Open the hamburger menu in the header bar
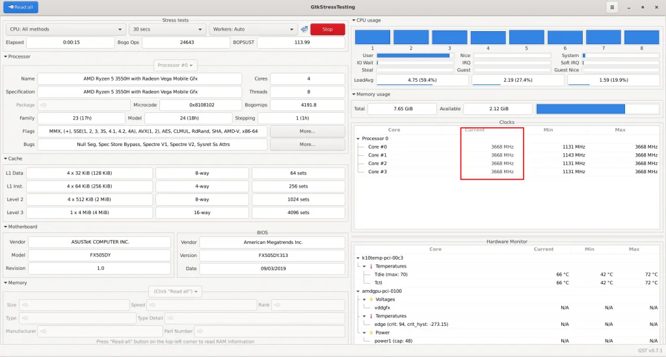Image resolution: width=666 pixels, height=357 pixels. pyautogui.click(x=612, y=7)
